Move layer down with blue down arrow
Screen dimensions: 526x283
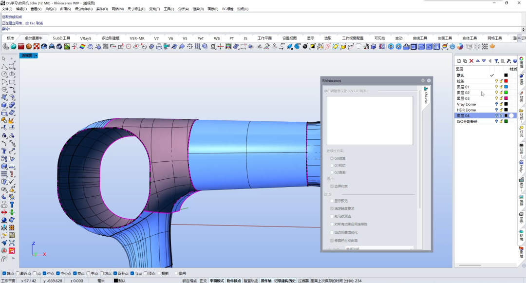tap(484, 61)
